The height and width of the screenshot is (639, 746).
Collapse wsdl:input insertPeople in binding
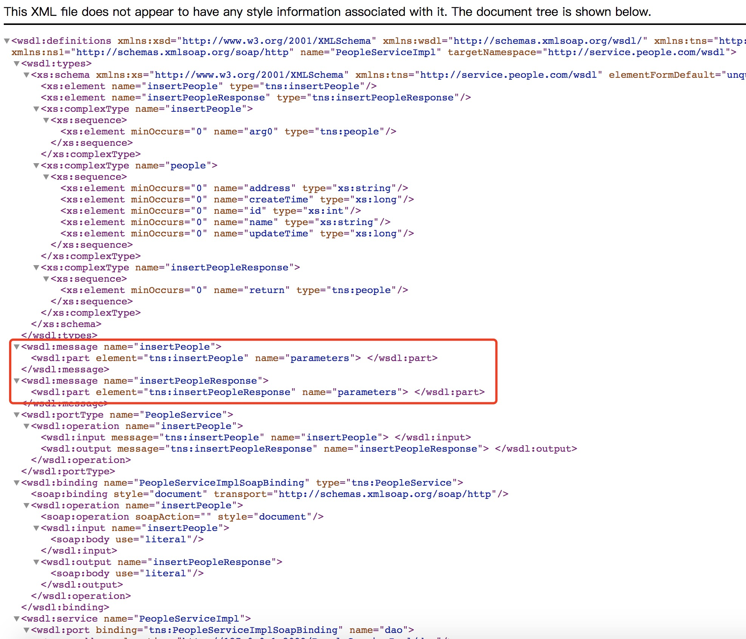[36, 528]
